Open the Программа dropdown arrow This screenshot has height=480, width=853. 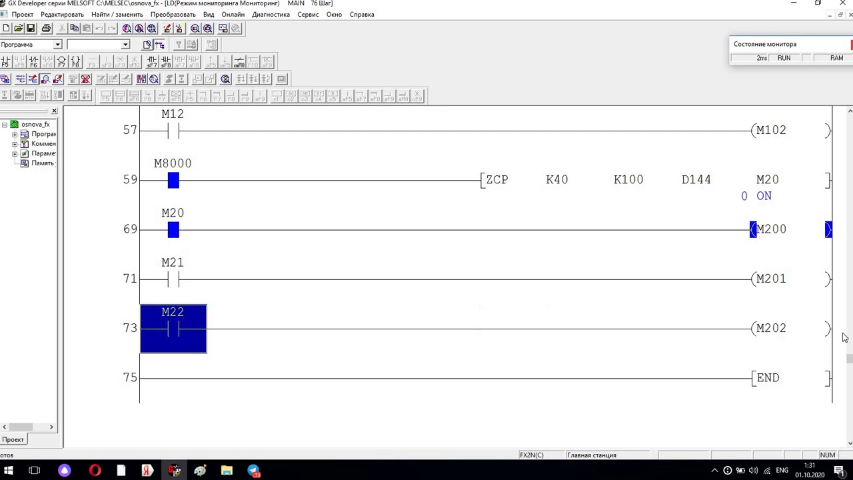(x=57, y=45)
